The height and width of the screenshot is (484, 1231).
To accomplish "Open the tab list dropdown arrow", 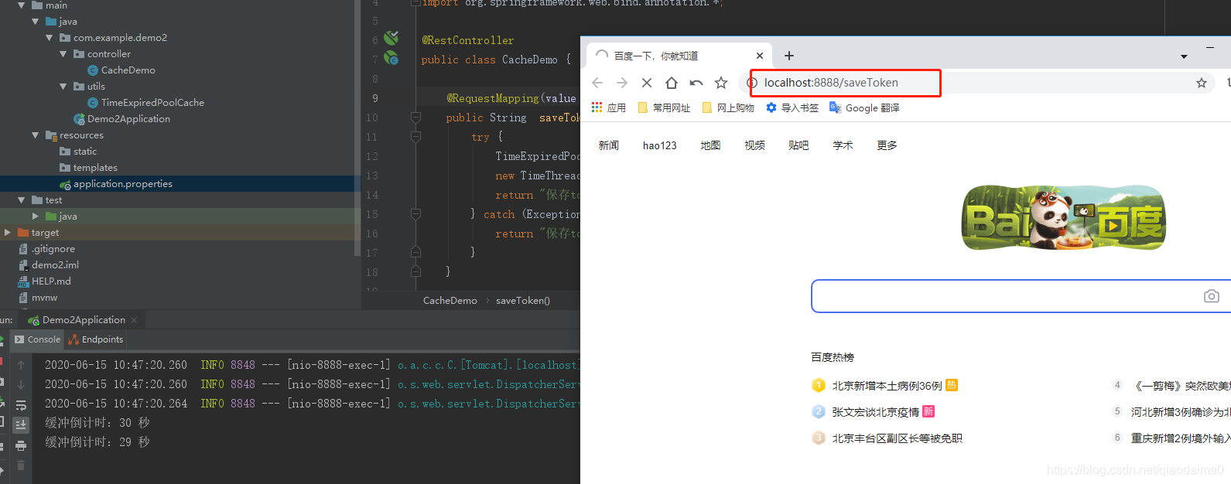I will pyautogui.click(x=1184, y=56).
